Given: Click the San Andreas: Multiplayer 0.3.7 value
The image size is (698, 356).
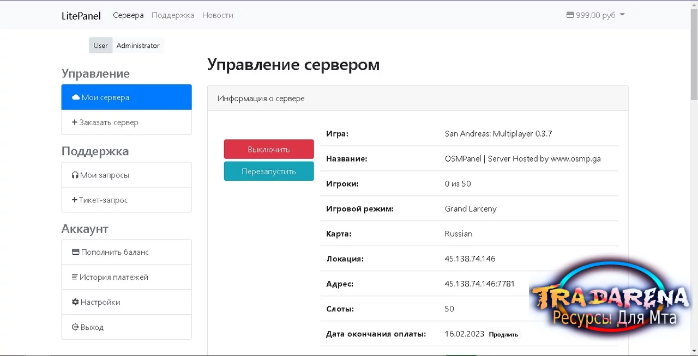Looking at the screenshot, I should tap(498, 133).
